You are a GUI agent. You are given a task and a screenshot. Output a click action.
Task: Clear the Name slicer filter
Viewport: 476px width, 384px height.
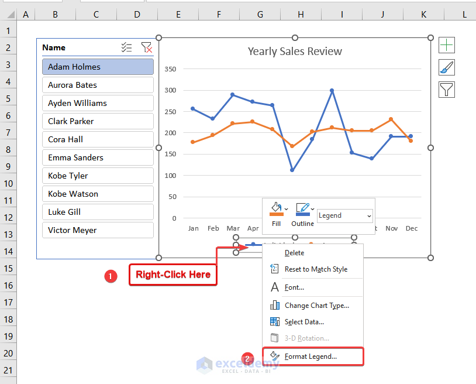point(146,47)
